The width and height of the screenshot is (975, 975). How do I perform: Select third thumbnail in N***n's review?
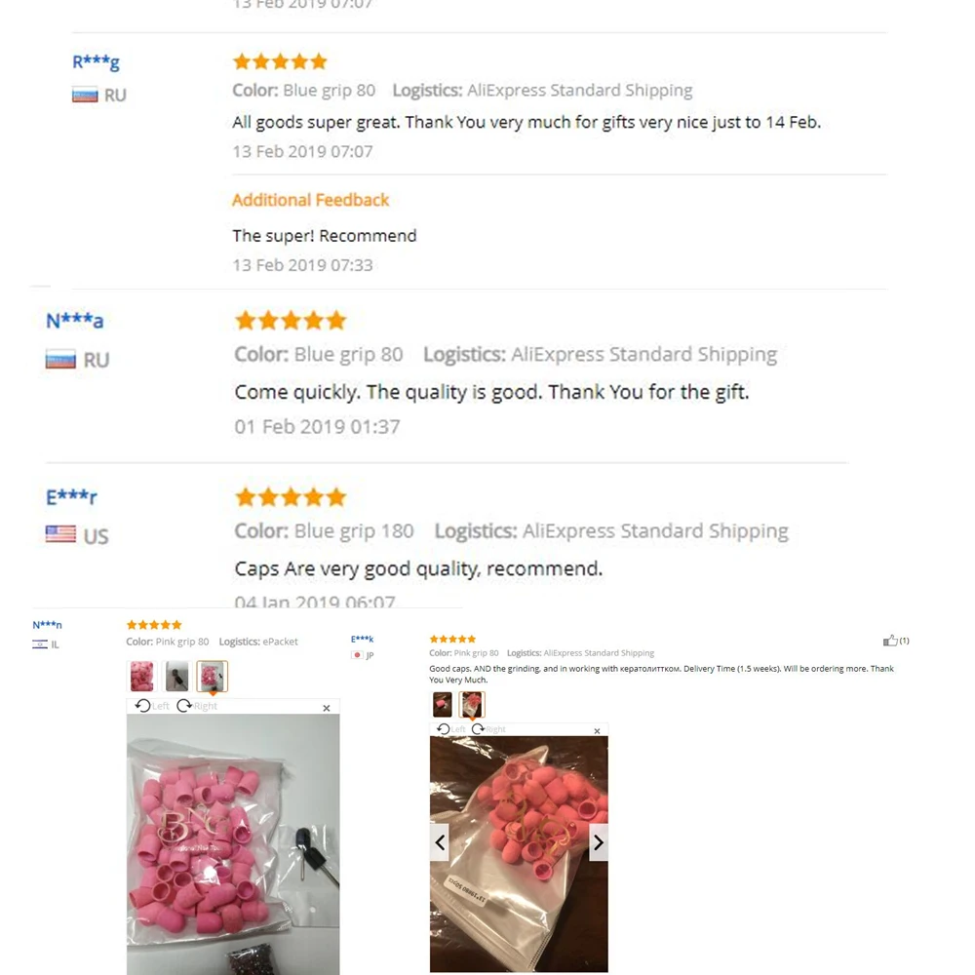212,676
